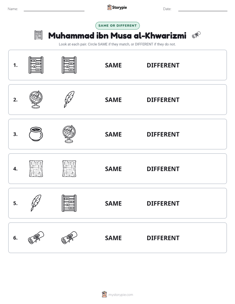Click the left abacus in row 1
This screenshot has width=235, height=304.
click(36, 65)
